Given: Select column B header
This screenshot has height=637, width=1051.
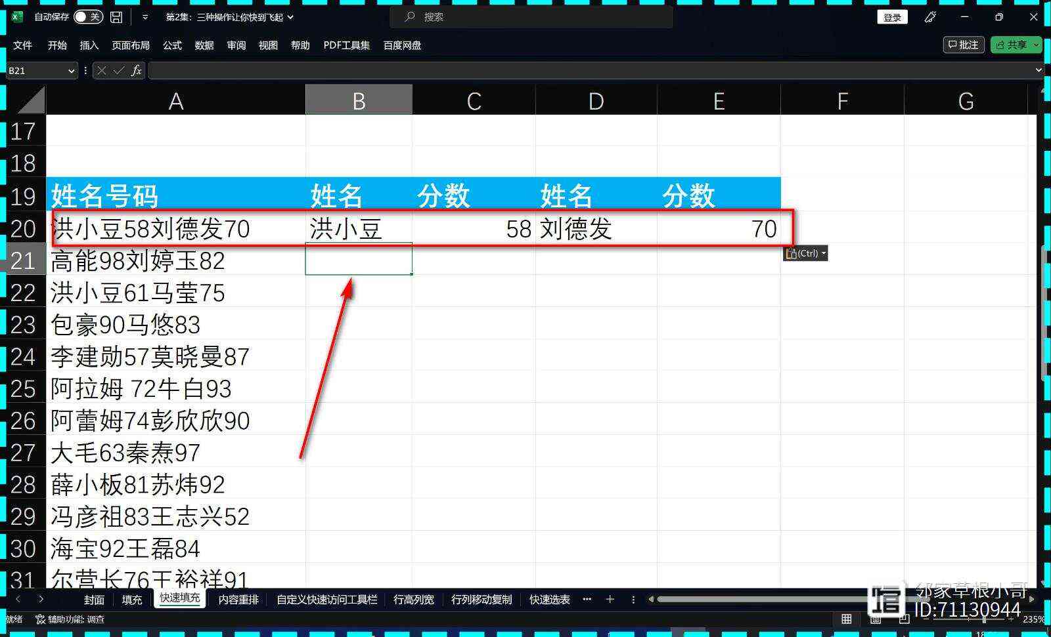Looking at the screenshot, I should [359, 101].
